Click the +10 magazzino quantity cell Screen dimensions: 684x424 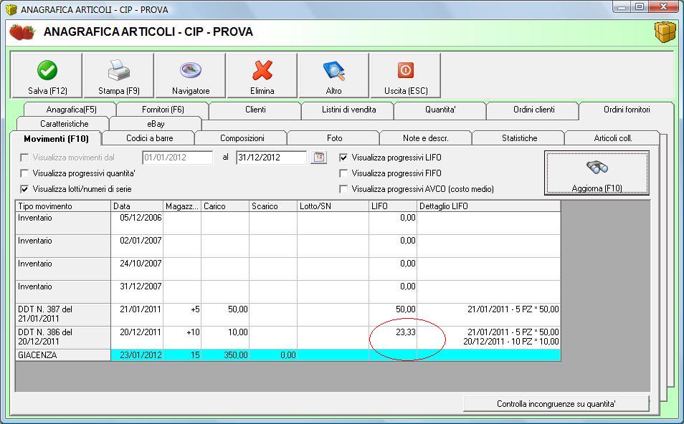[182, 337]
